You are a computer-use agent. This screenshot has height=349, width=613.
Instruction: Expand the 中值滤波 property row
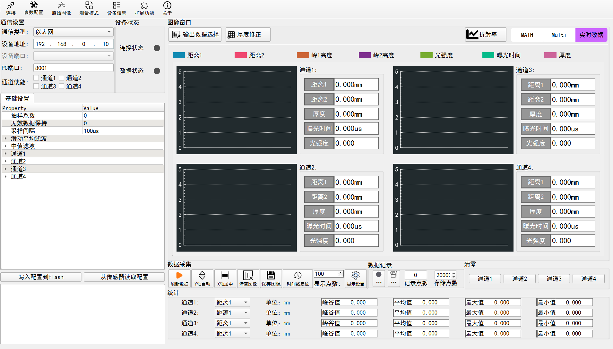click(x=5, y=146)
